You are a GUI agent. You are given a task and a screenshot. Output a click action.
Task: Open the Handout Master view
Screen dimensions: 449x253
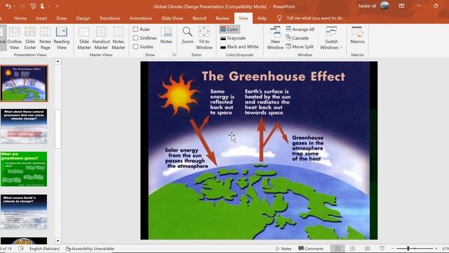tap(101, 38)
